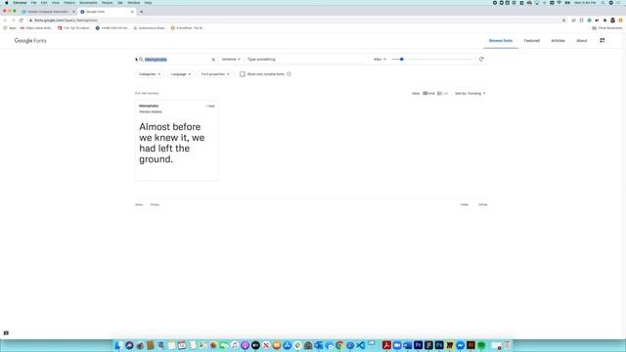The image size is (626, 352).
Task: Open the Bookmarks menu in the menu bar
Action: tap(88, 3)
